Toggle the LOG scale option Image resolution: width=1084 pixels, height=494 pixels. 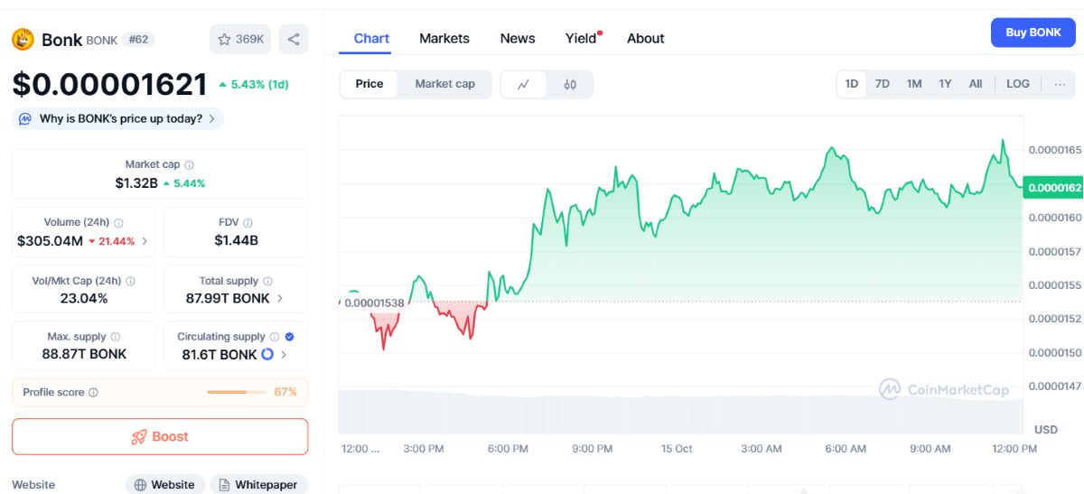pos(1018,84)
